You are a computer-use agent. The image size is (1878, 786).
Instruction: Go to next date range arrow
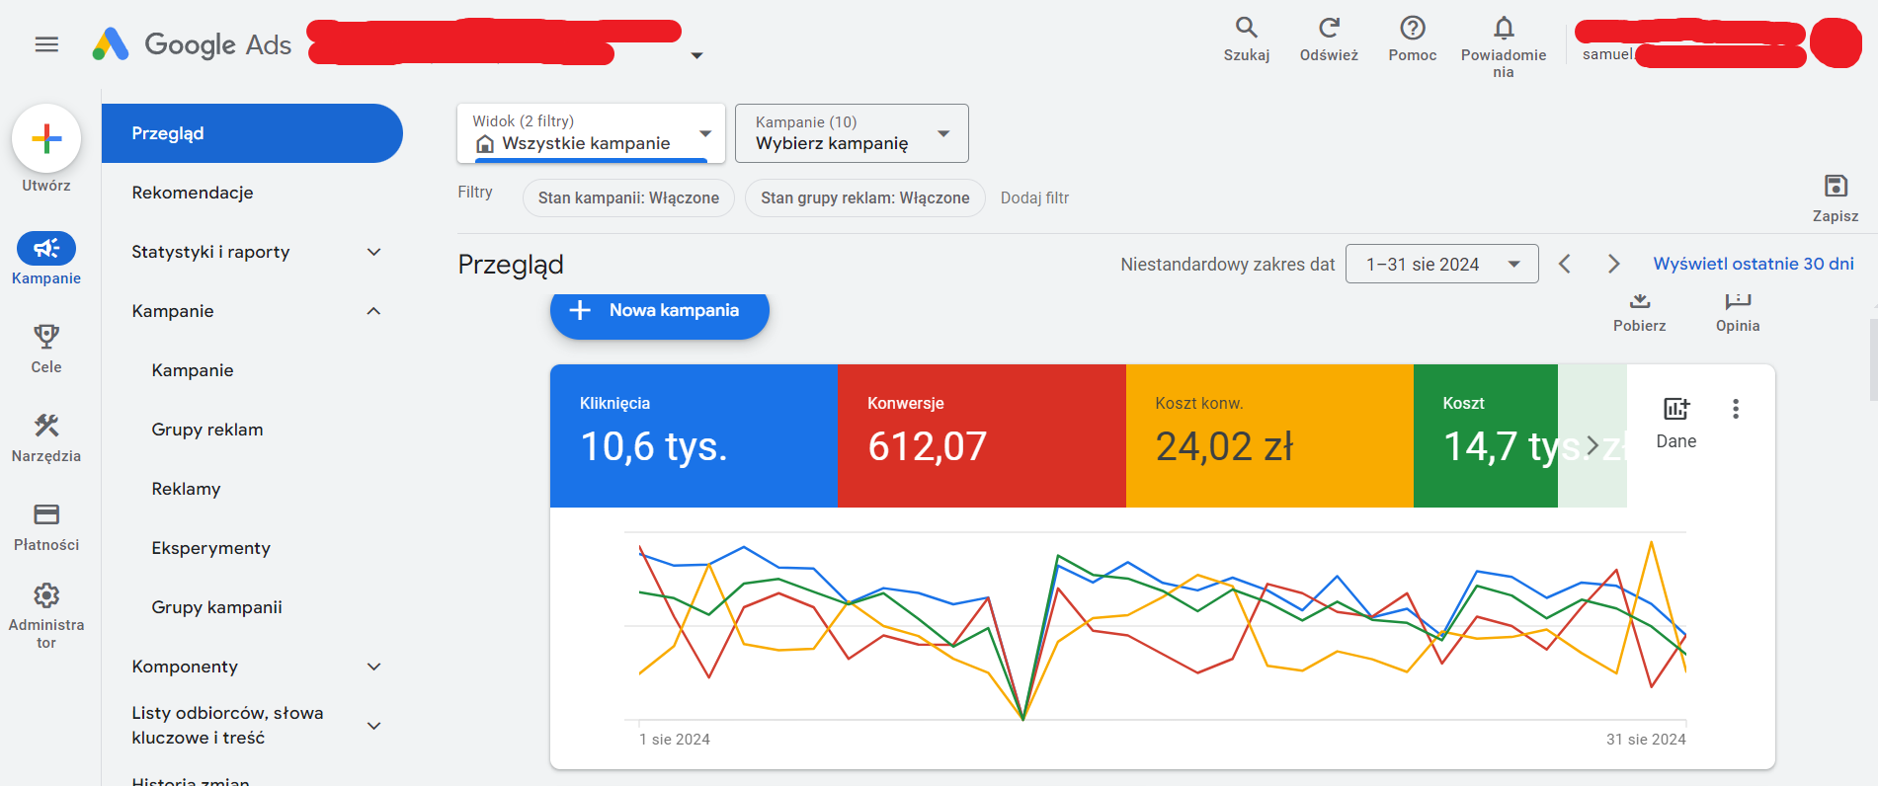click(x=1613, y=264)
